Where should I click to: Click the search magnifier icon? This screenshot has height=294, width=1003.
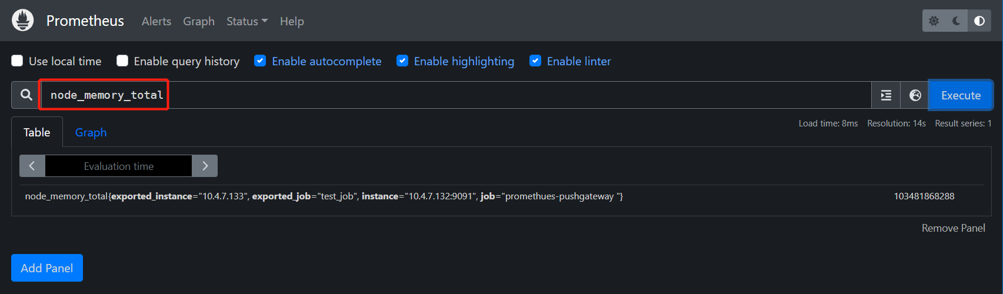(26, 95)
